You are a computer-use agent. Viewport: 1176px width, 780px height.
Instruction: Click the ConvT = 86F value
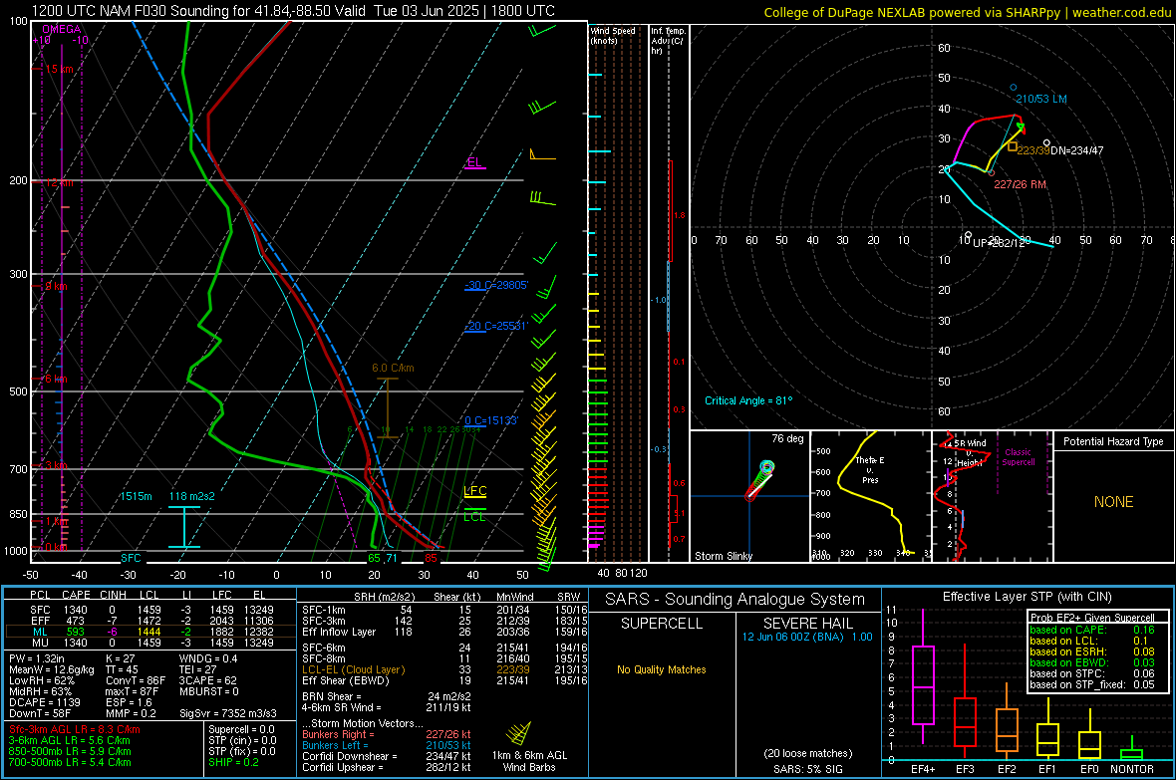[136, 680]
